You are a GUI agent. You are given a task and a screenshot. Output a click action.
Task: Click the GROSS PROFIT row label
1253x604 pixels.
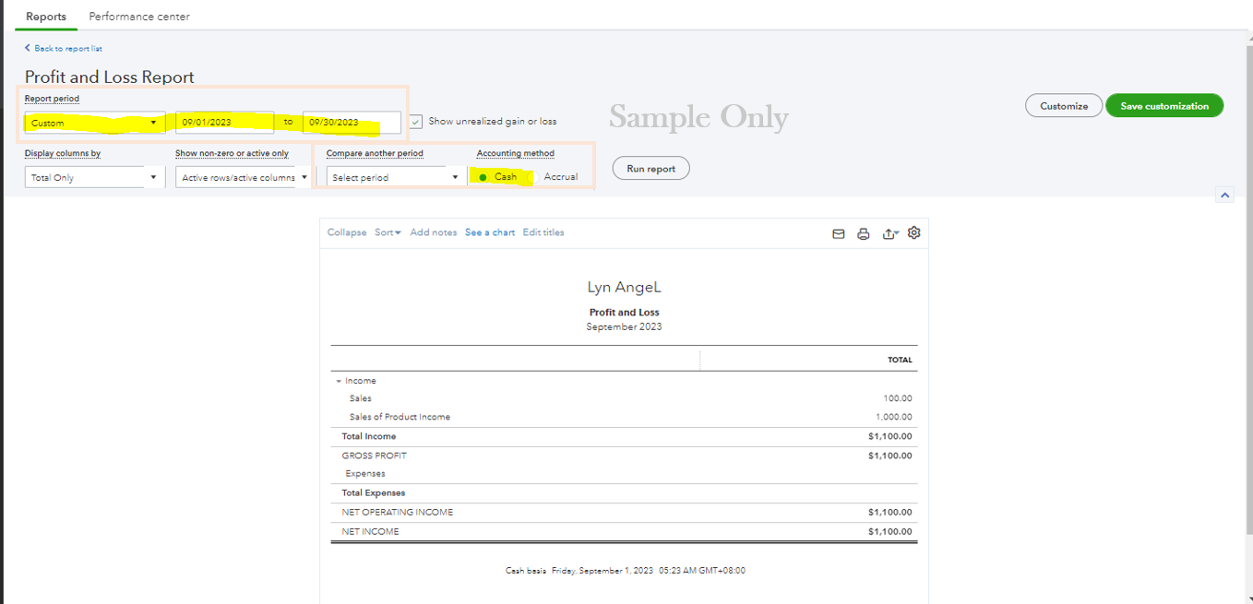tap(374, 456)
